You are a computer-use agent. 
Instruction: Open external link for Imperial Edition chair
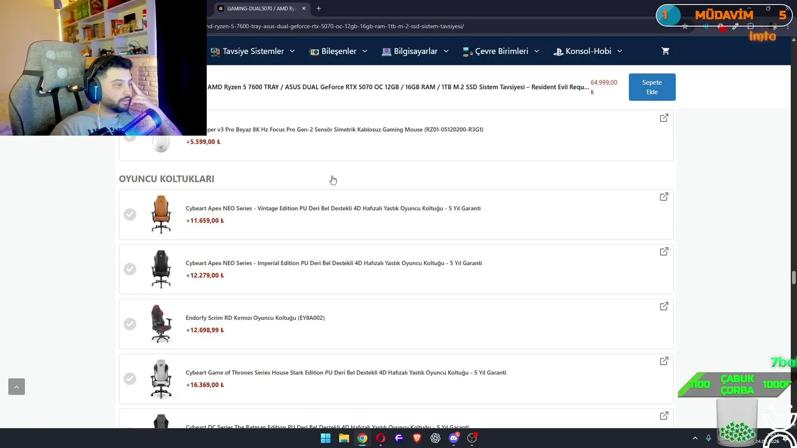point(664,251)
